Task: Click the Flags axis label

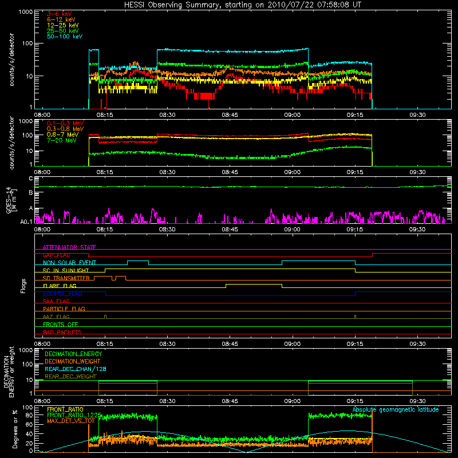Action: pos(23,286)
